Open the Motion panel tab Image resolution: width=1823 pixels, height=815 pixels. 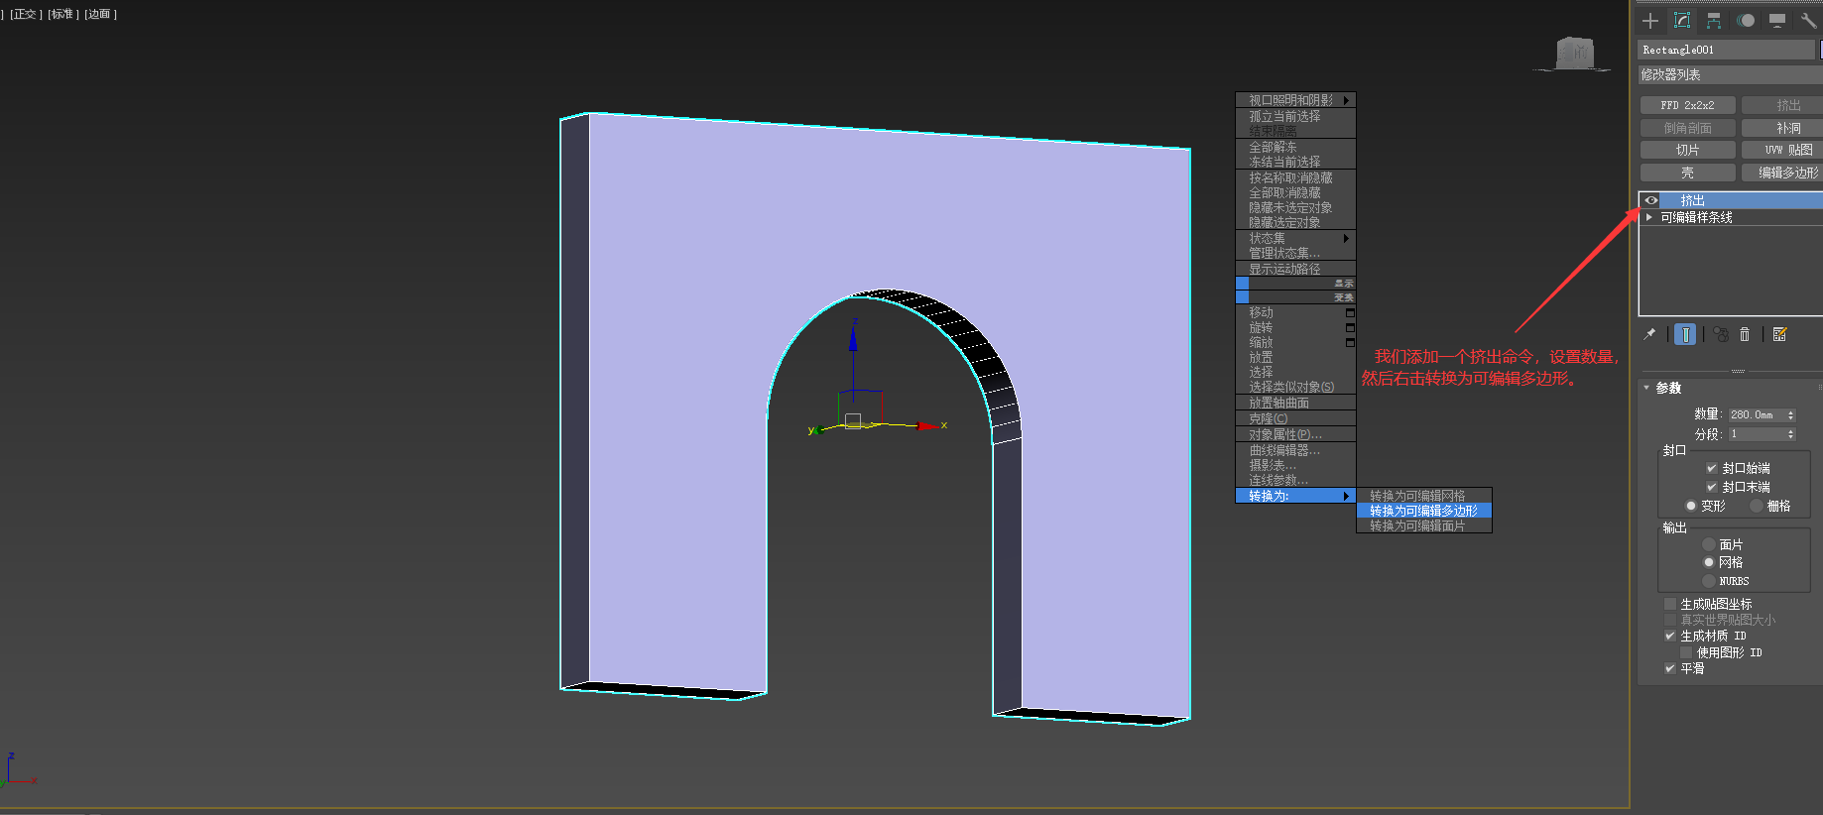(1746, 21)
